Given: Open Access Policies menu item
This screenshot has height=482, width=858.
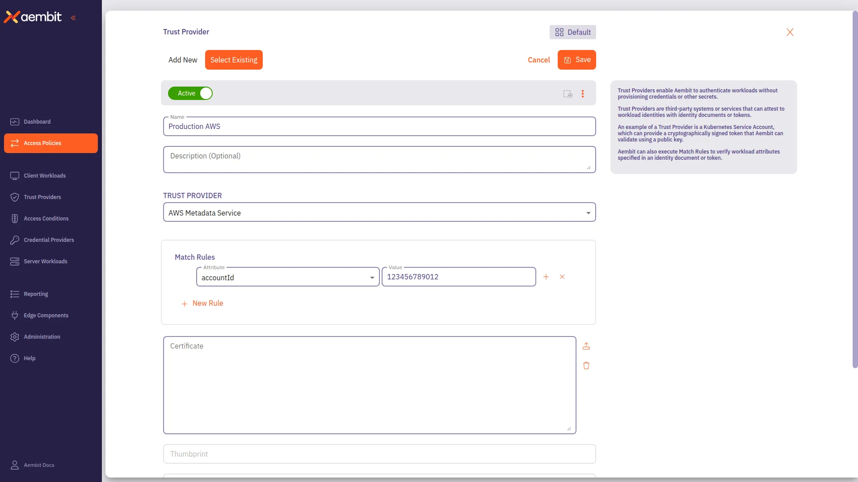Looking at the screenshot, I should [x=51, y=143].
